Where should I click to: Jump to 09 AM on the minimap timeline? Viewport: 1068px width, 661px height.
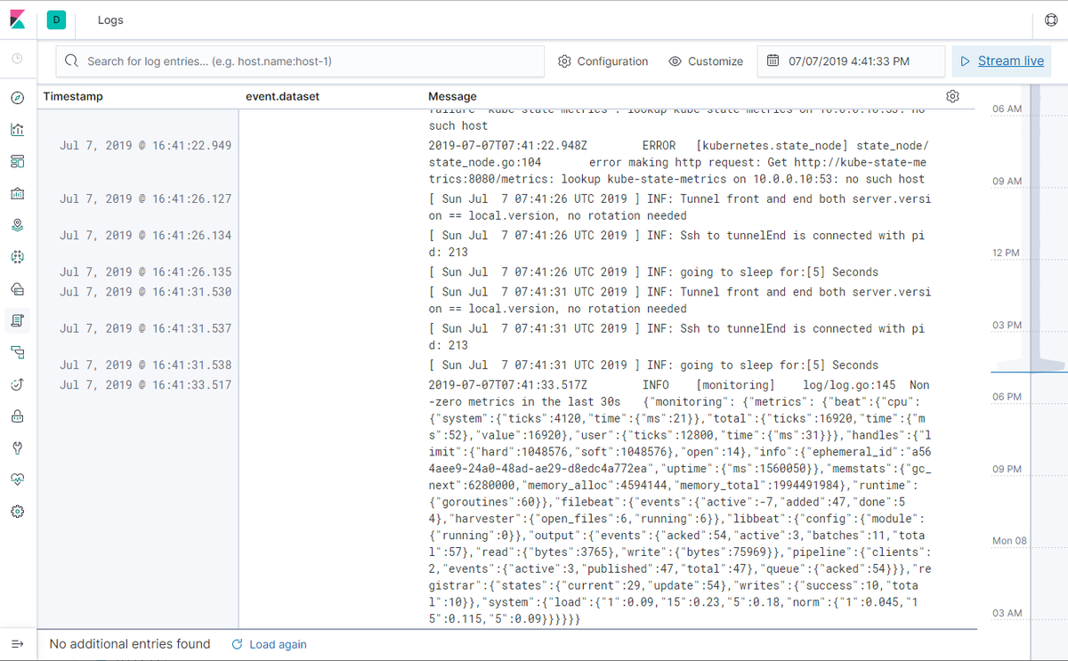coord(1007,181)
